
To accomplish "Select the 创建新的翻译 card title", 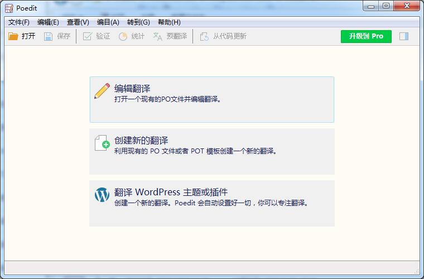I will (x=141, y=140).
